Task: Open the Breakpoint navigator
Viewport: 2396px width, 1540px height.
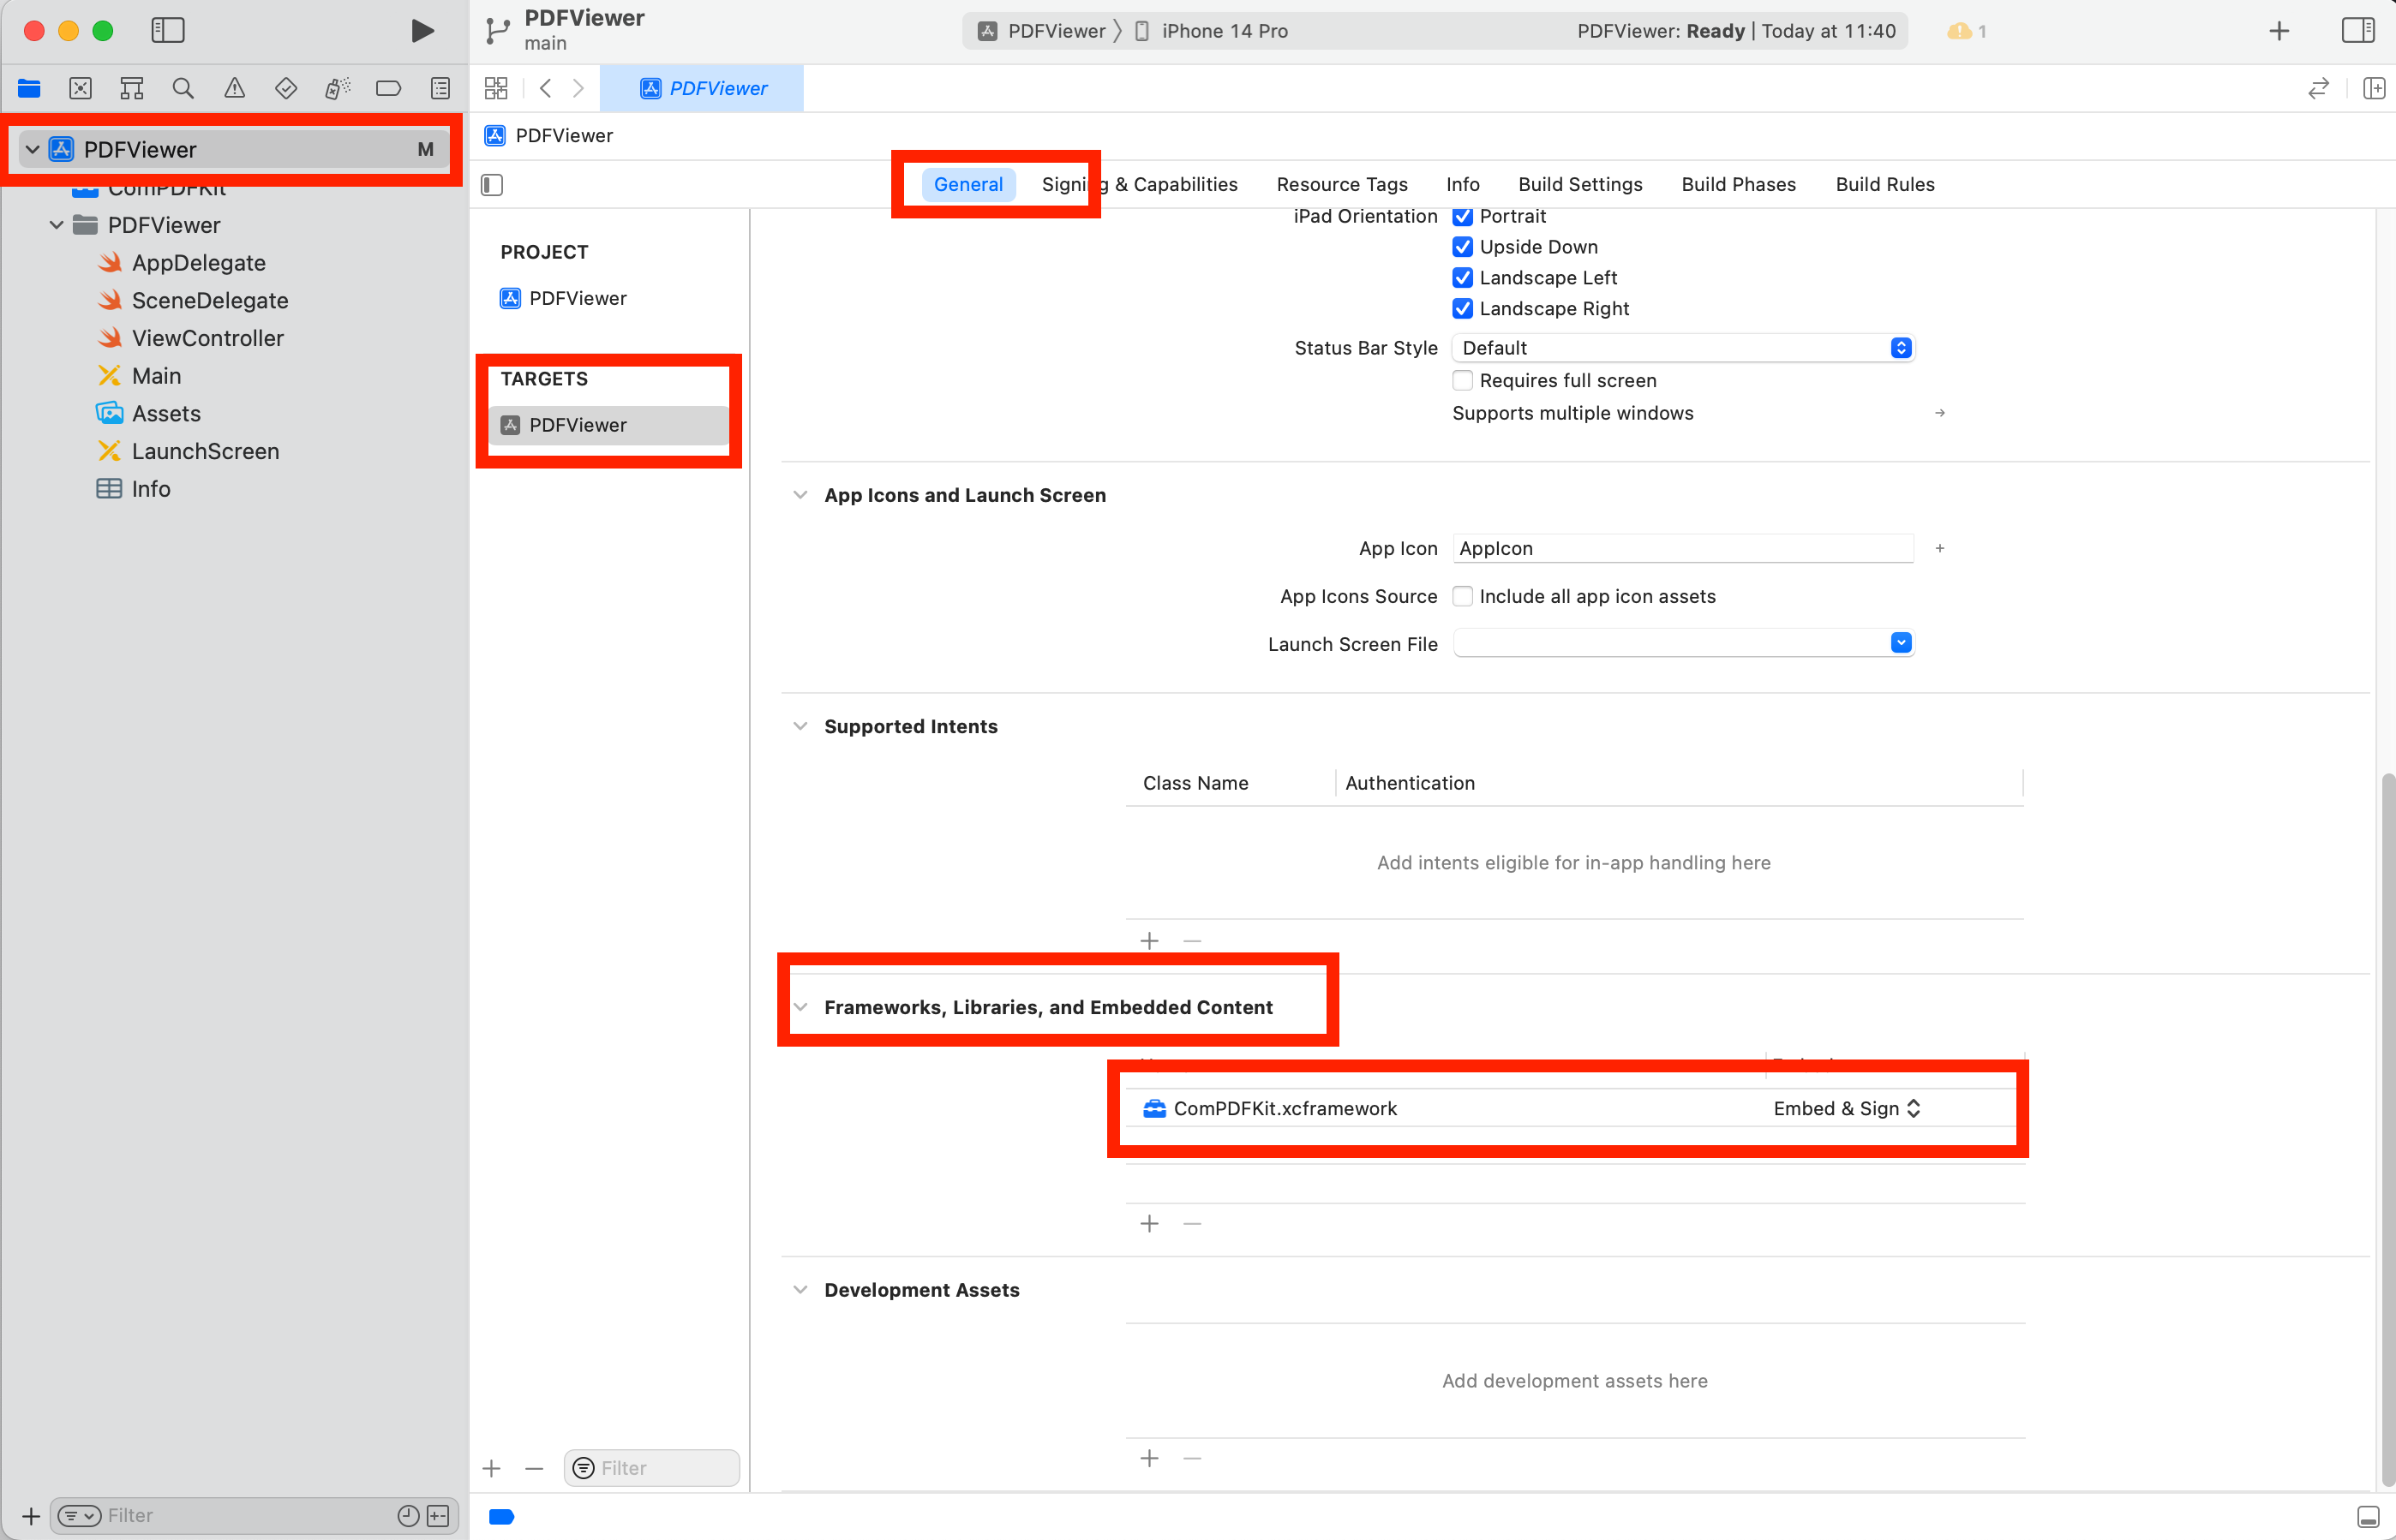Action: 388,88
